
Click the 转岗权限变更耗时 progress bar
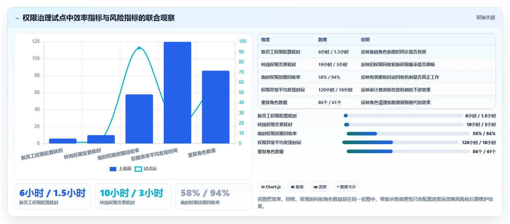pyautogui.click(x=404, y=125)
